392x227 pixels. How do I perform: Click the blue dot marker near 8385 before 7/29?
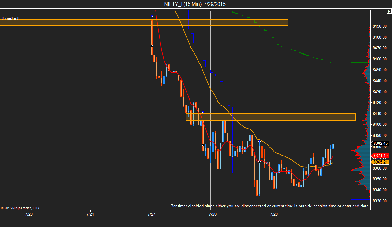pos(259,141)
